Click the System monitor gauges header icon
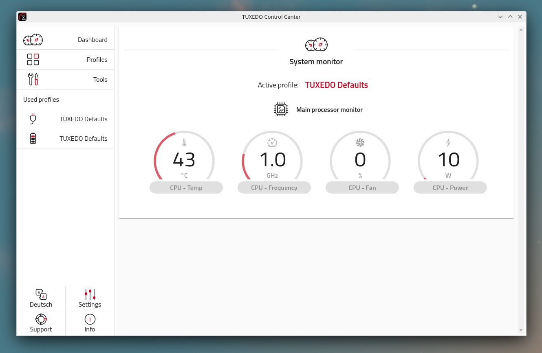 [x=316, y=44]
